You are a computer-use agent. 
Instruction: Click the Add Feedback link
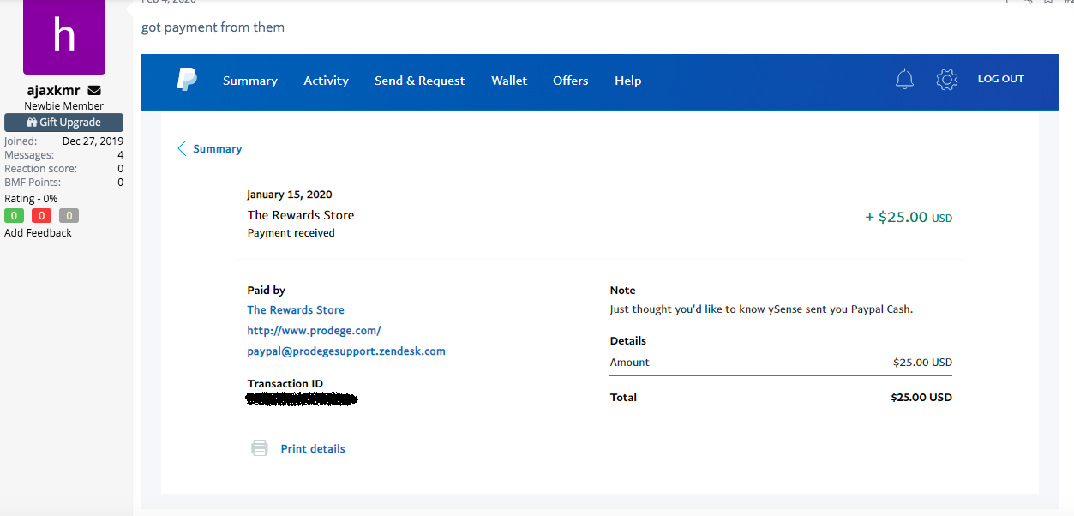38,233
